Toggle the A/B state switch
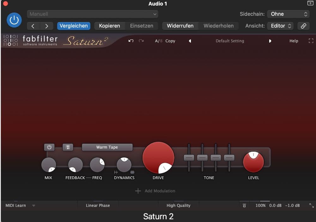This screenshot has width=316, height=222. pyautogui.click(x=158, y=41)
